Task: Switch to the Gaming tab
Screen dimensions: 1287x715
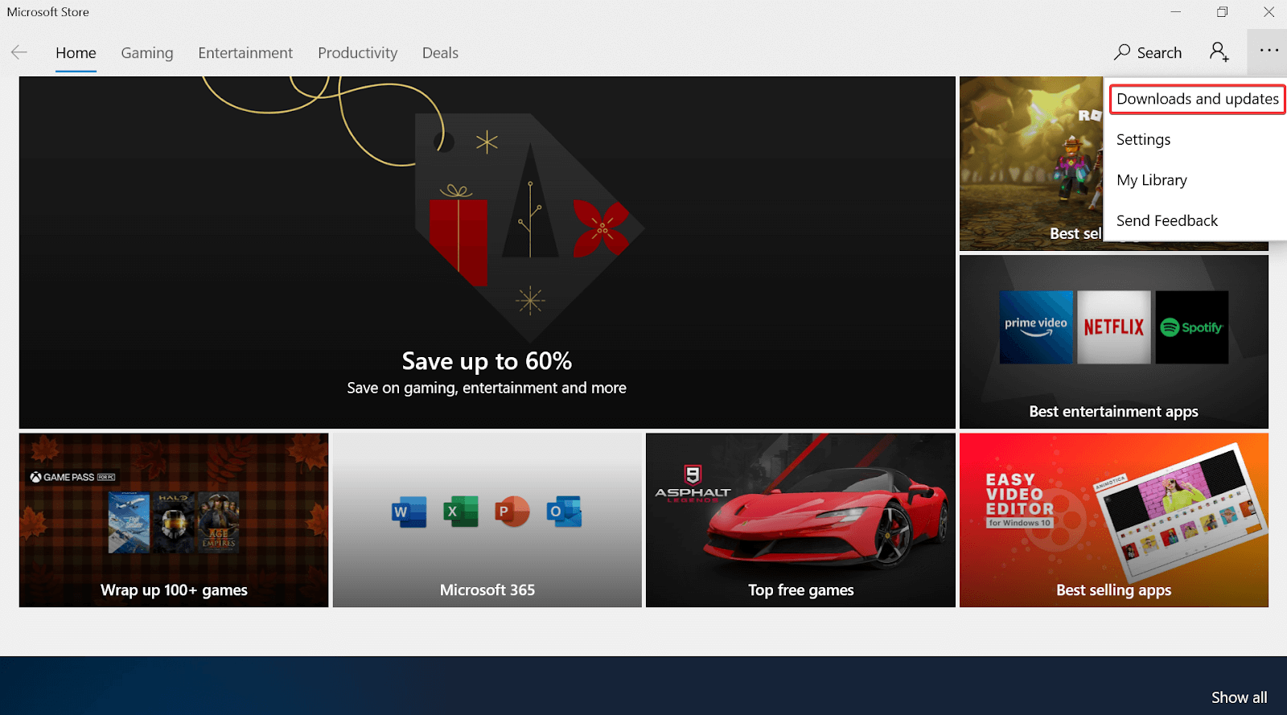Action: 147,53
